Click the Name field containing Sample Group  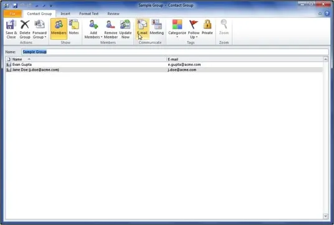[x=175, y=52]
